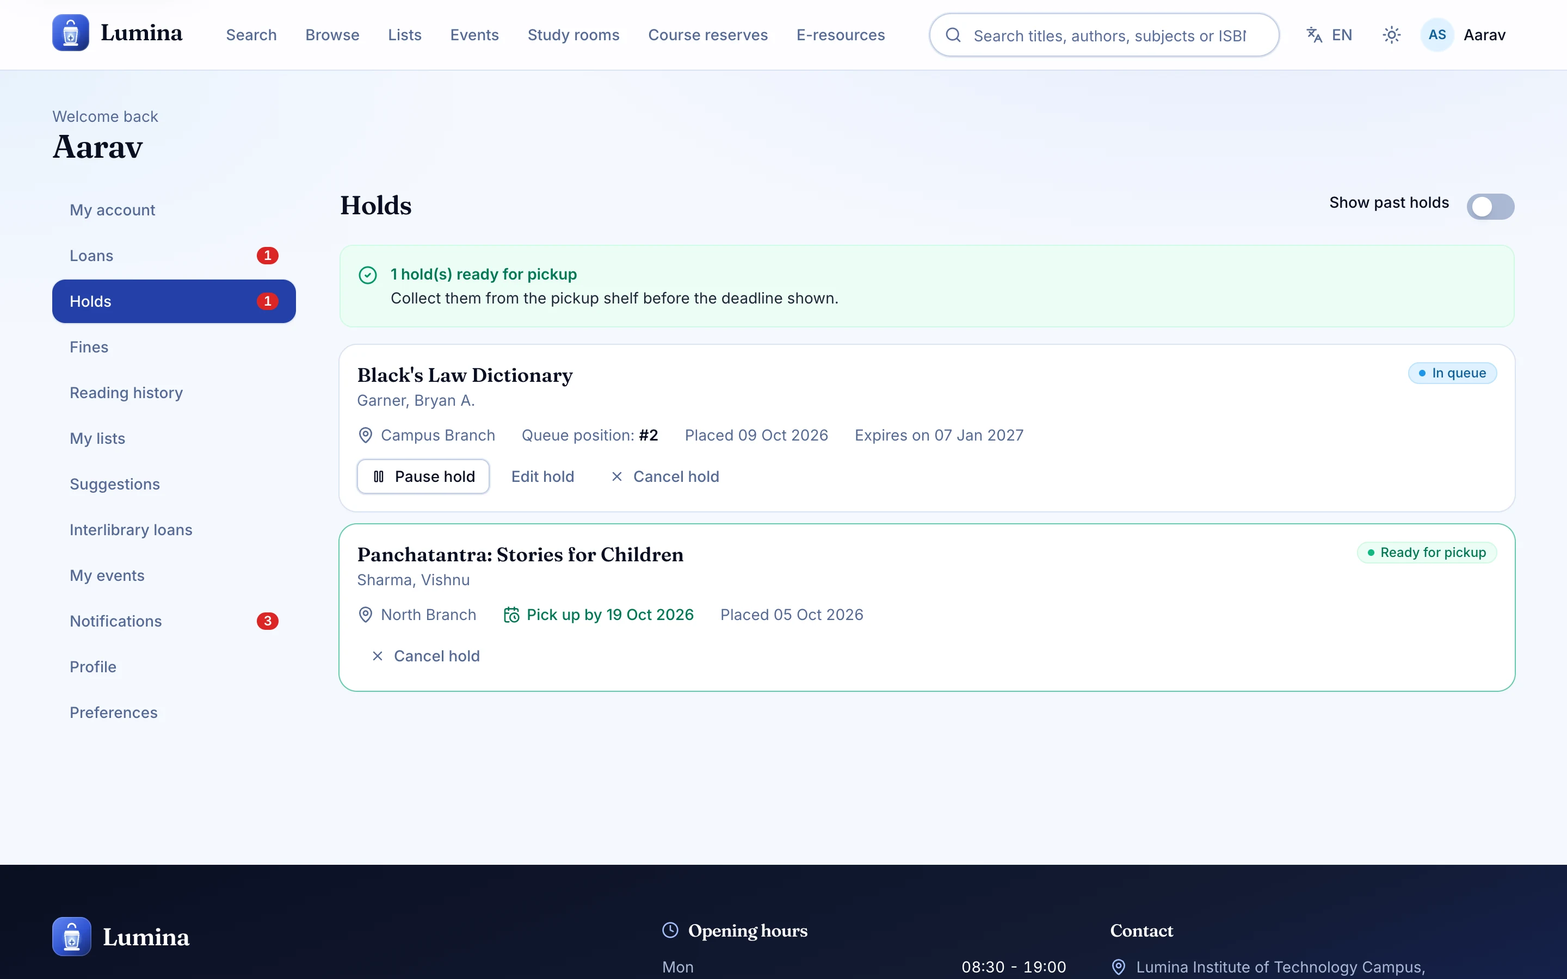Click Placed 09 Oct 2026 text
Viewport: 1567px width, 979px height.
(x=756, y=435)
